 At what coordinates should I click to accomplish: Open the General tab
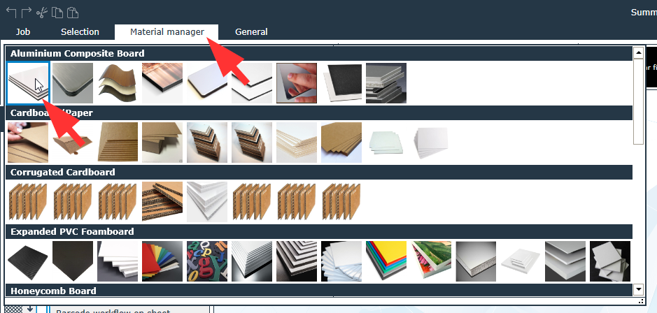tap(251, 32)
